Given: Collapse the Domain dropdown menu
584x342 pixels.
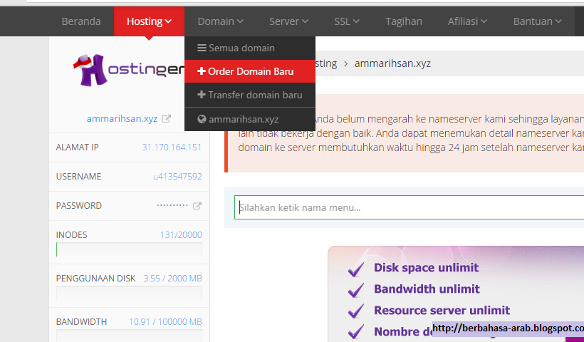Looking at the screenshot, I should 220,21.
